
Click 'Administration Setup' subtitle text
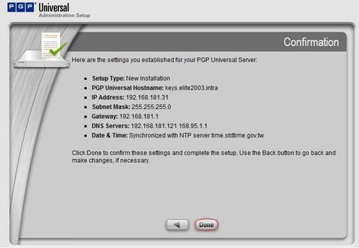(x=65, y=16)
